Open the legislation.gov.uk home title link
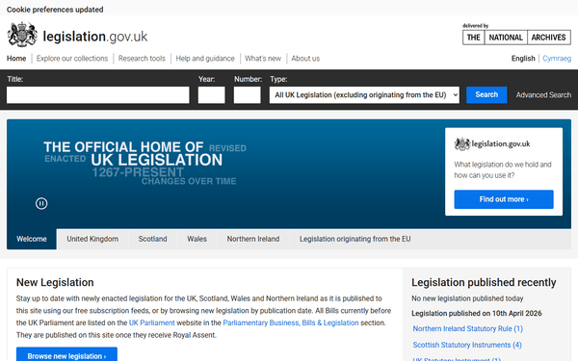The width and height of the screenshot is (578, 361). coord(95,37)
